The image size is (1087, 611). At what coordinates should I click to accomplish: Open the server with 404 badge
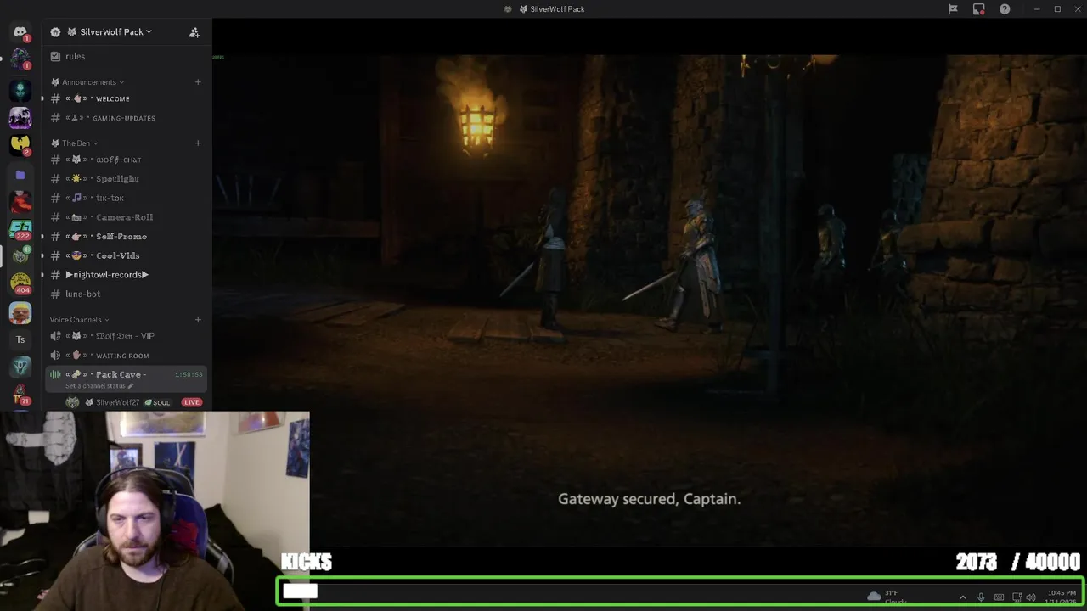coord(20,283)
